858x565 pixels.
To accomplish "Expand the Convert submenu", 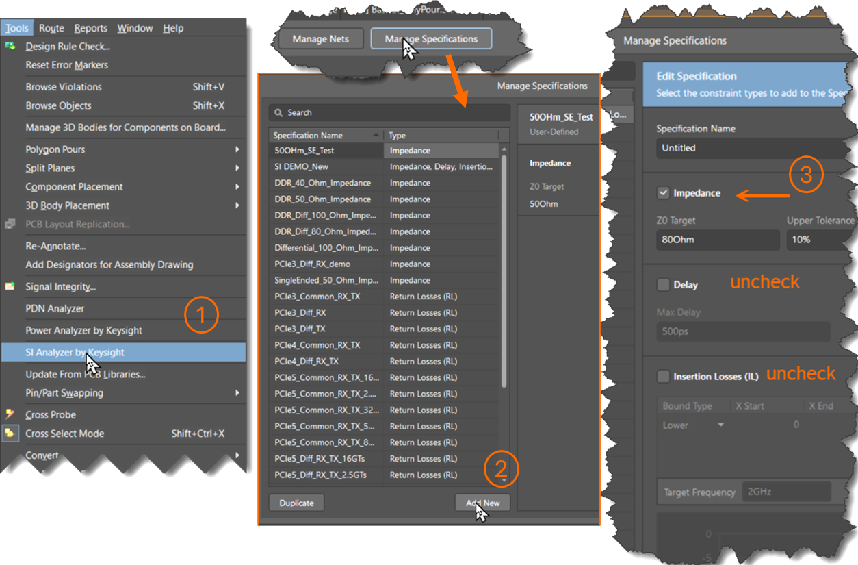I will click(237, 455).
